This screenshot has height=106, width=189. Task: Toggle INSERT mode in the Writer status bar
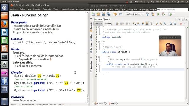coord(53,105)
